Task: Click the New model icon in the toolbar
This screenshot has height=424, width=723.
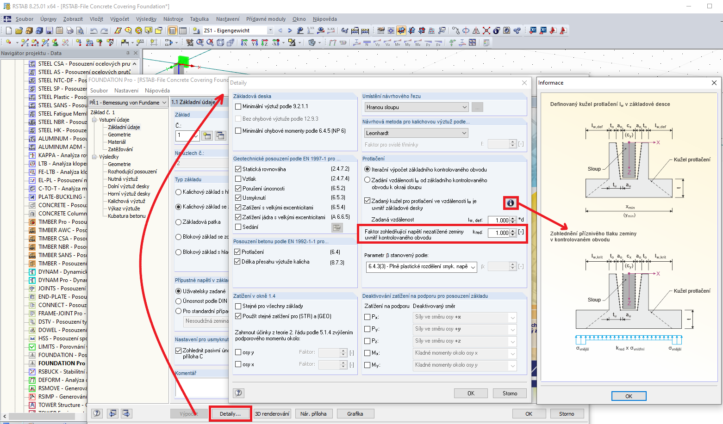Action: [9, 31]
